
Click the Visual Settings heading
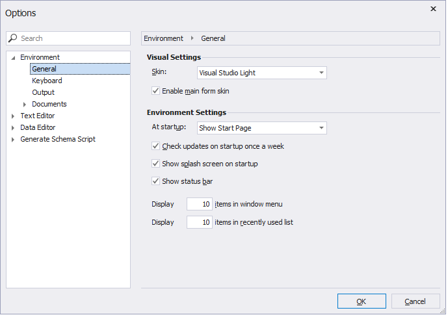coord(174,57)
